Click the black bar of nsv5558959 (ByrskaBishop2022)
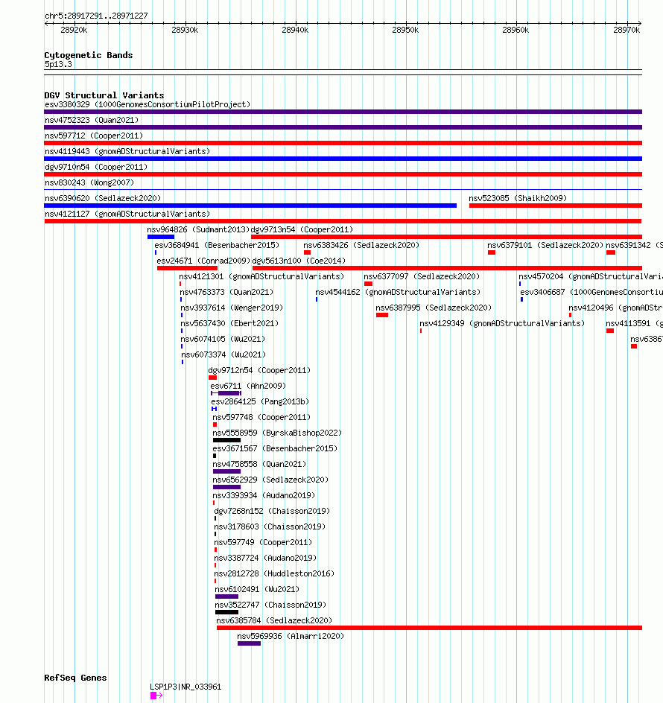The height and width of the screenshot is (703, 663). coord(227,440)
